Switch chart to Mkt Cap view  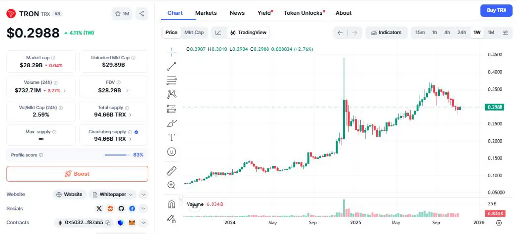[x=194, y=33]
